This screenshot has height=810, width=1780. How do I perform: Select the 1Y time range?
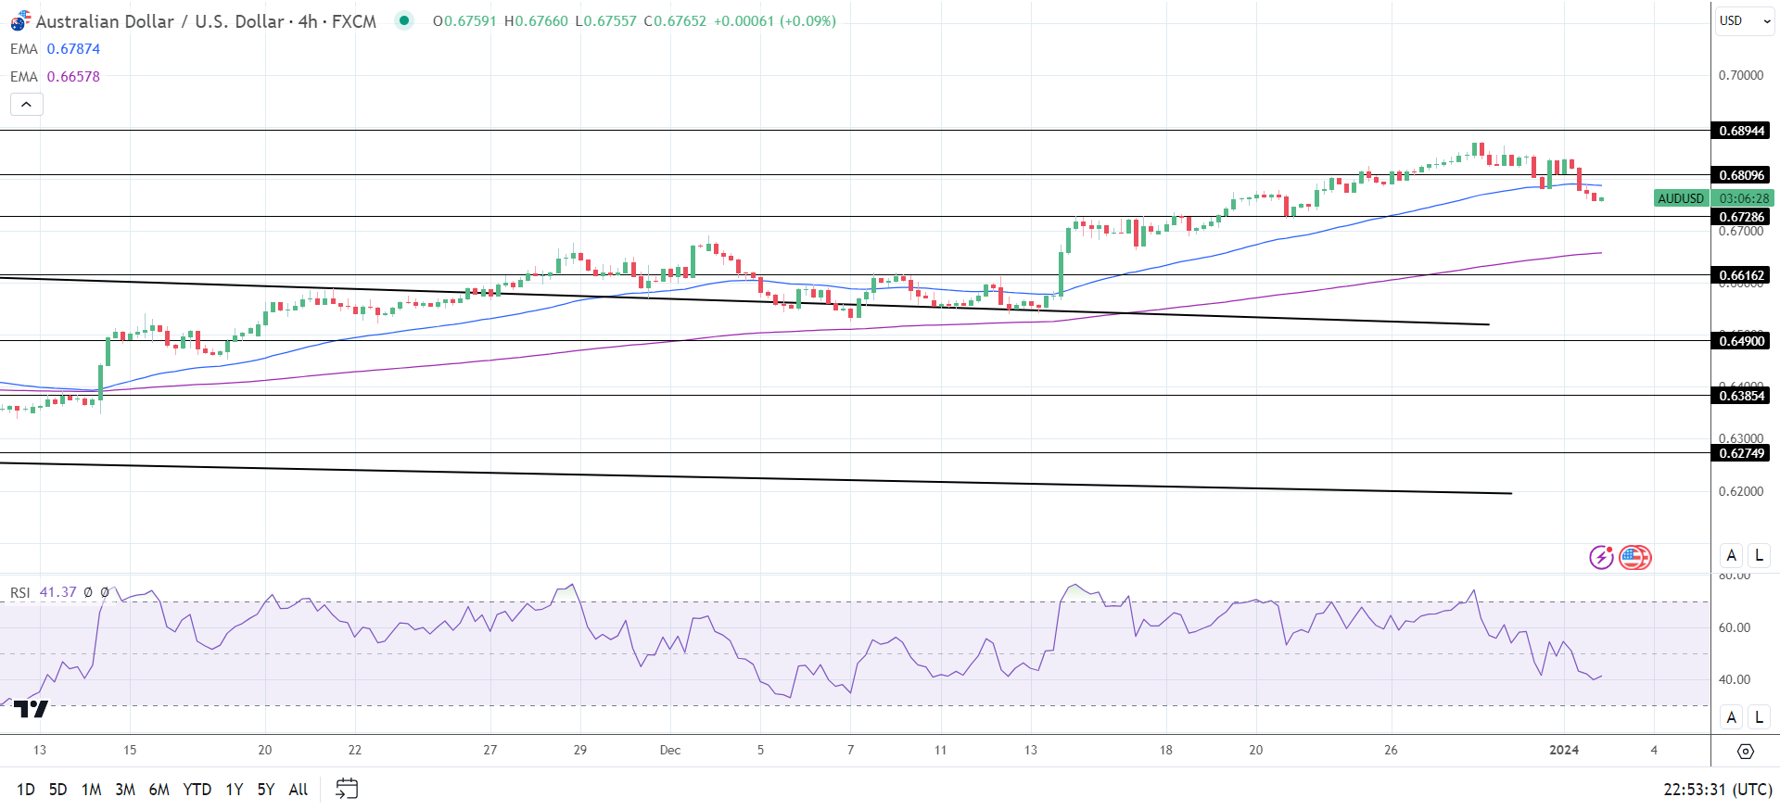coord(235,790)
